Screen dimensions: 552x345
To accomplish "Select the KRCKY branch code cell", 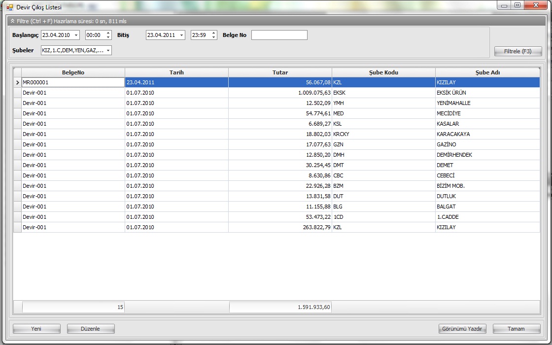I will click(384, 134).
